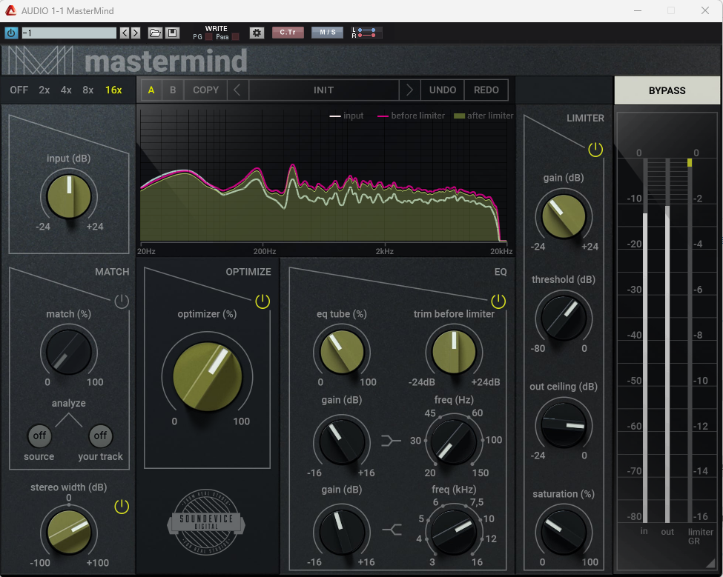Select the A state tab
This screenshot has width=723, height=577.
coord(151,90)
